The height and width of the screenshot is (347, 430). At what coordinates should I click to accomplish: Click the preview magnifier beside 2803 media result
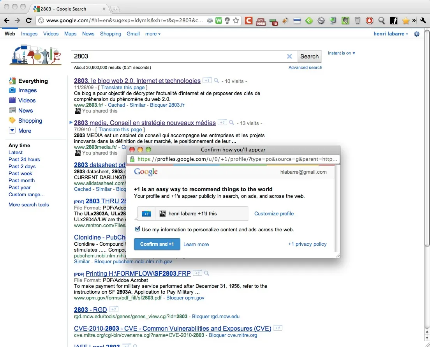pyautogui.click(x=231, y=123)
